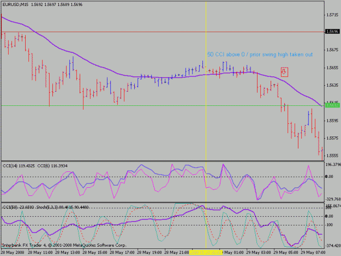
Task: Click the -100 level label in bottom panel
Action: coord(329,225)
